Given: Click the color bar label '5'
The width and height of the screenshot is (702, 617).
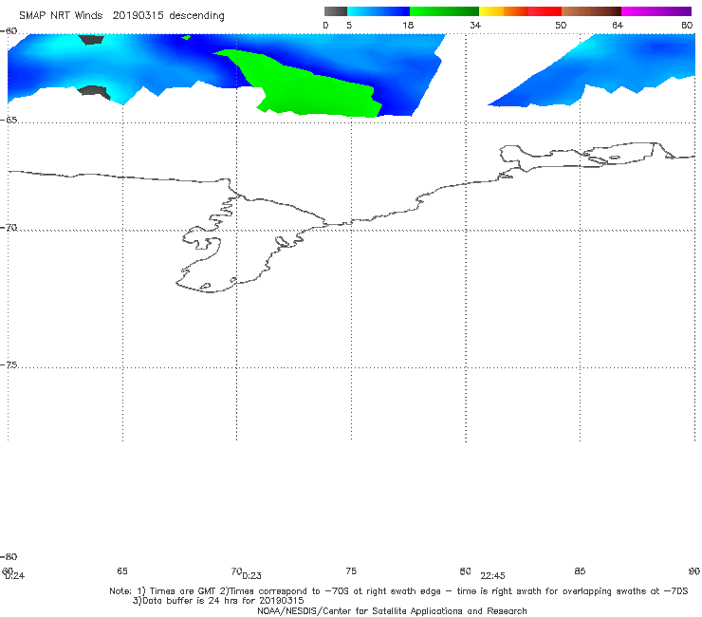Looking at the screenshot, I should (x=349, y=25).
